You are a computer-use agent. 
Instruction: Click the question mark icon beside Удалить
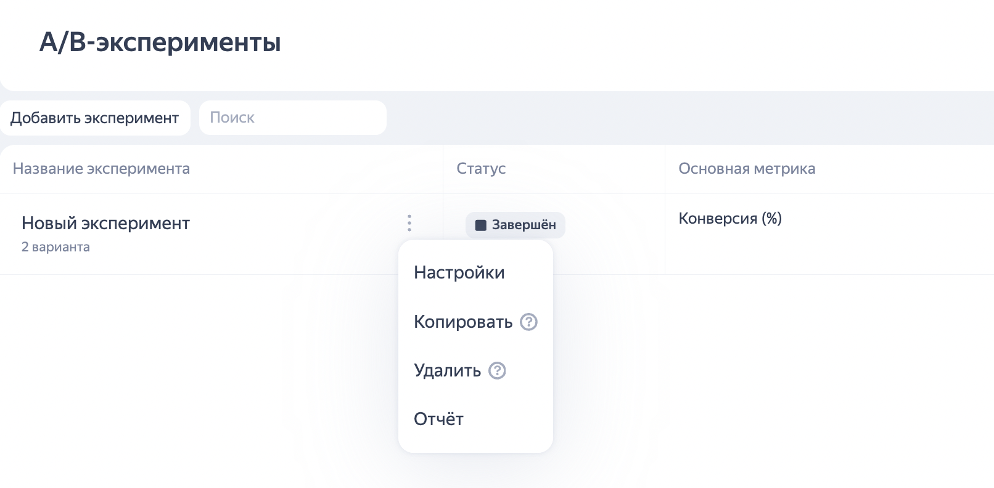pyautogui.click(x=497, y=370)
